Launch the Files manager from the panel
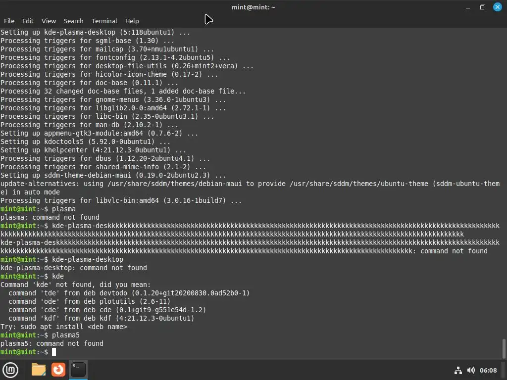Image resolution: width=507 pixels, height=380 pixels. pyautogui.click(x=39, y=370)
